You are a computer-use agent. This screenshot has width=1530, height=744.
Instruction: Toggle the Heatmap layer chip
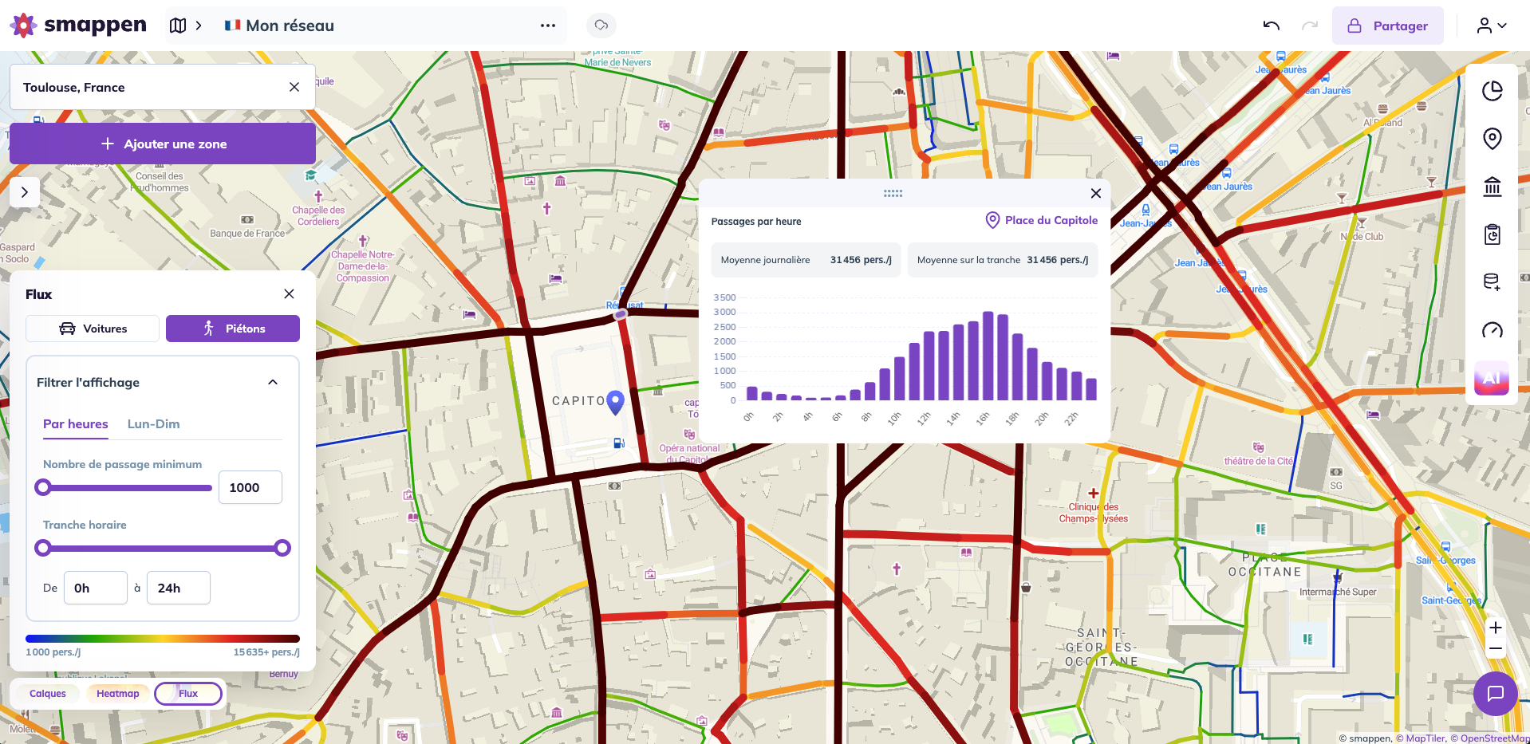118,694
